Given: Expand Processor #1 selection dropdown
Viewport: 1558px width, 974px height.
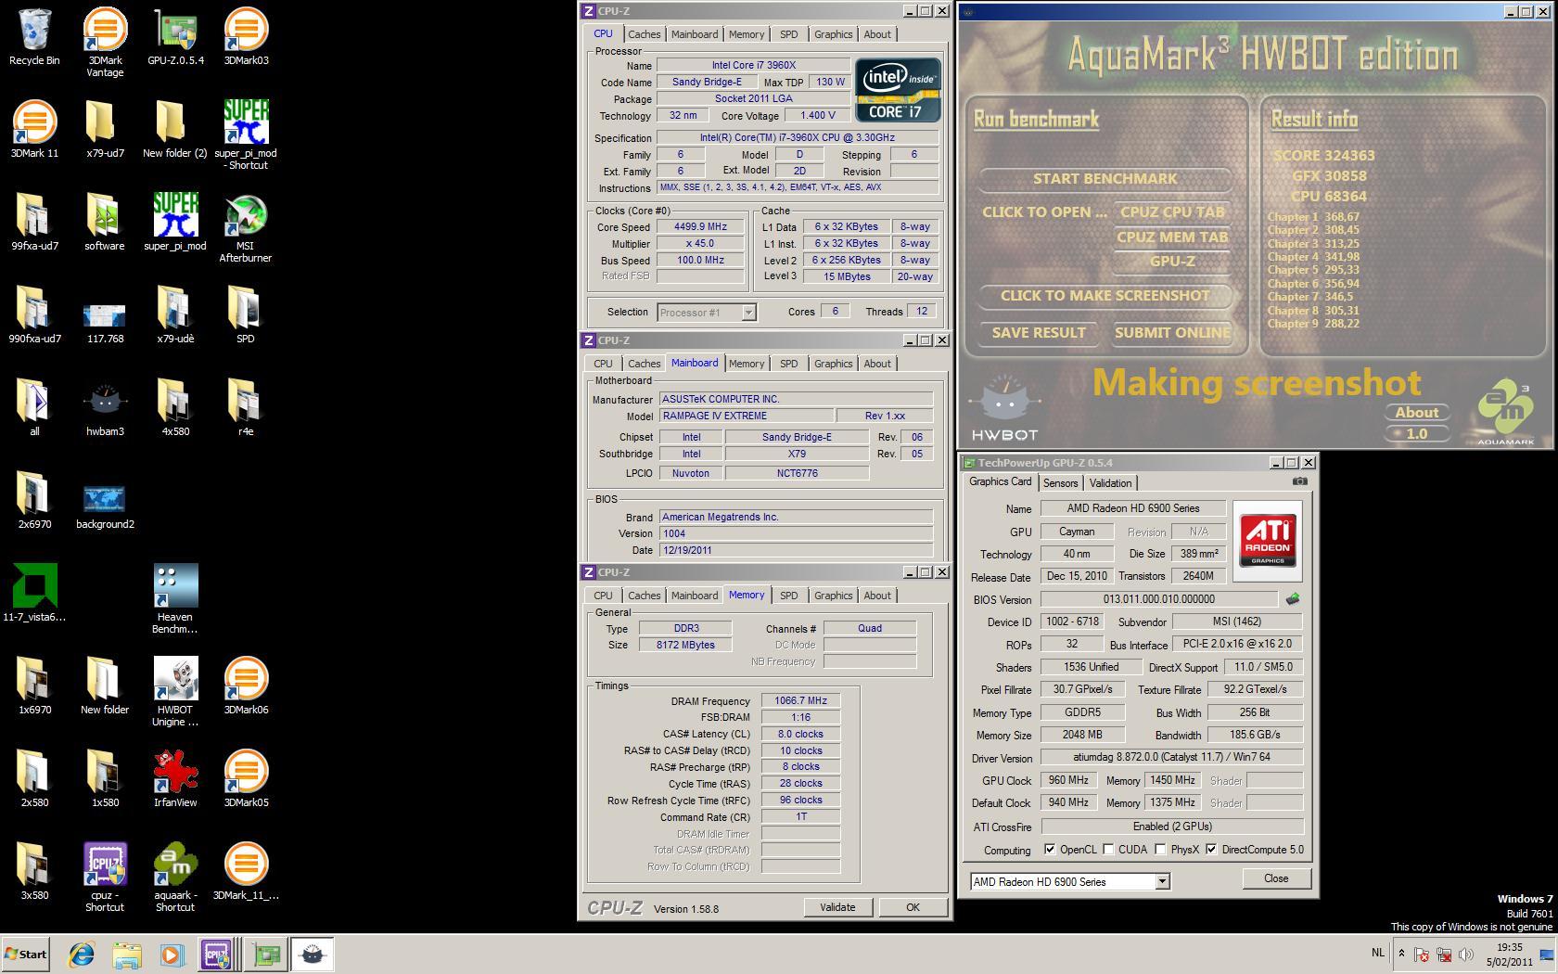Looking at the screenshot, I should click(748, 313).
